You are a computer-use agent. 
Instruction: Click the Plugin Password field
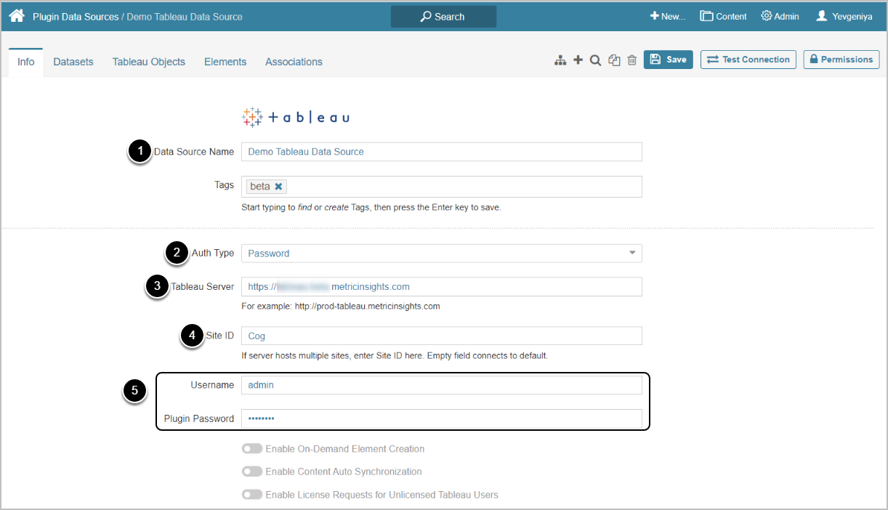coord(442,418)
